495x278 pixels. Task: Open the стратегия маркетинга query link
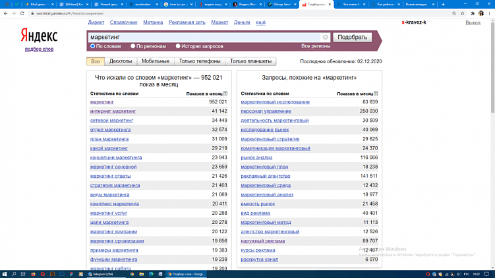tap(115, 185)
